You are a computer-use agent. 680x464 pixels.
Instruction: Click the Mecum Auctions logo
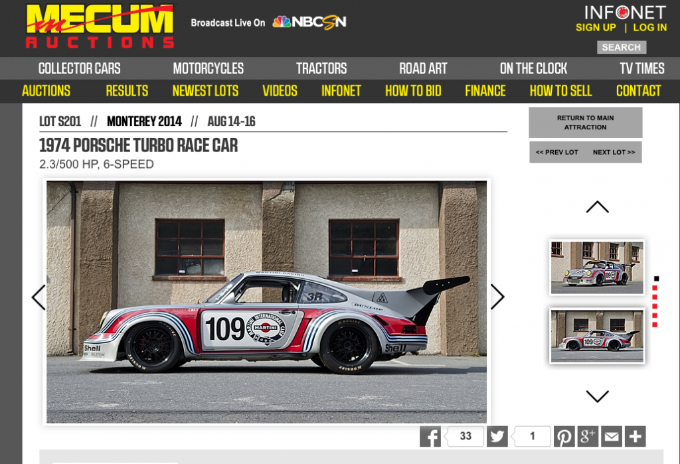pyautogui.click(x=100, y=27)
